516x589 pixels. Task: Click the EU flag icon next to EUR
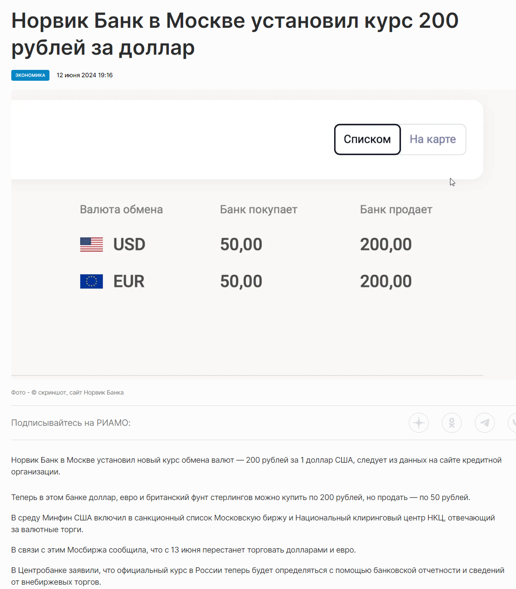point(92,281)
